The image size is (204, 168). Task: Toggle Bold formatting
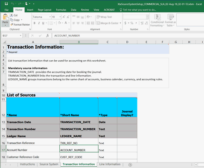point(35,23)
